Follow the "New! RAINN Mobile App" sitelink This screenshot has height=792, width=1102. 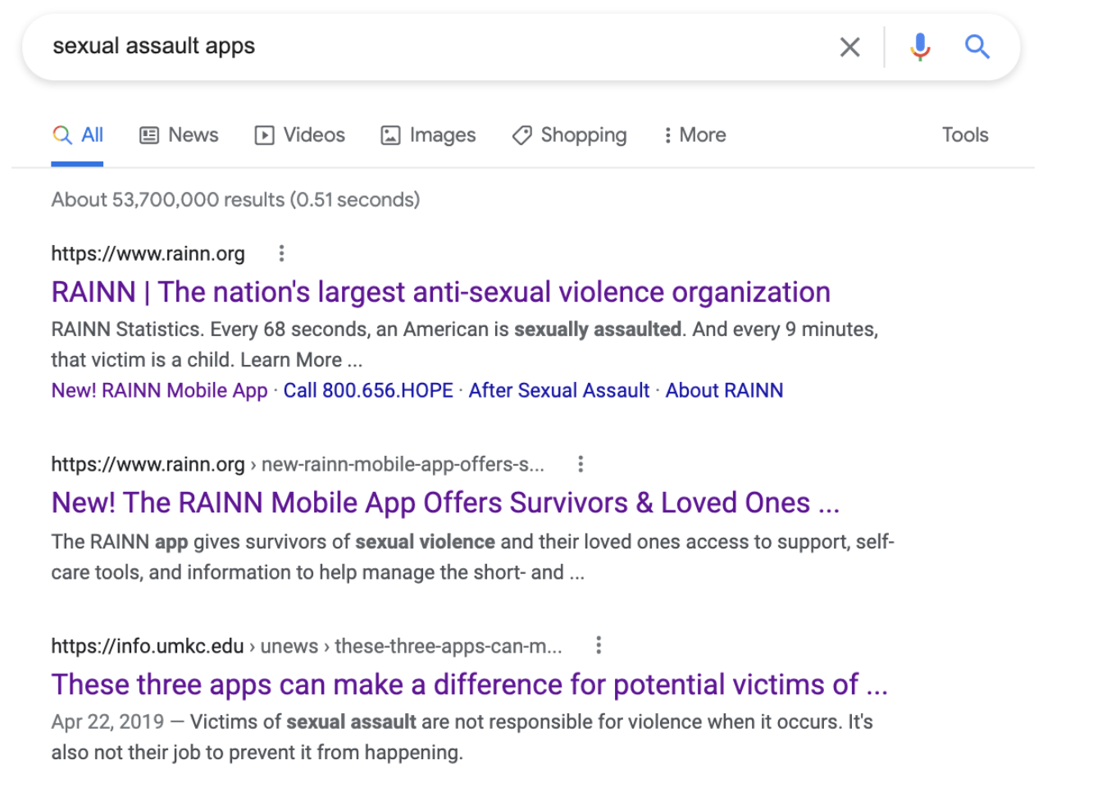tap(159, 391)
